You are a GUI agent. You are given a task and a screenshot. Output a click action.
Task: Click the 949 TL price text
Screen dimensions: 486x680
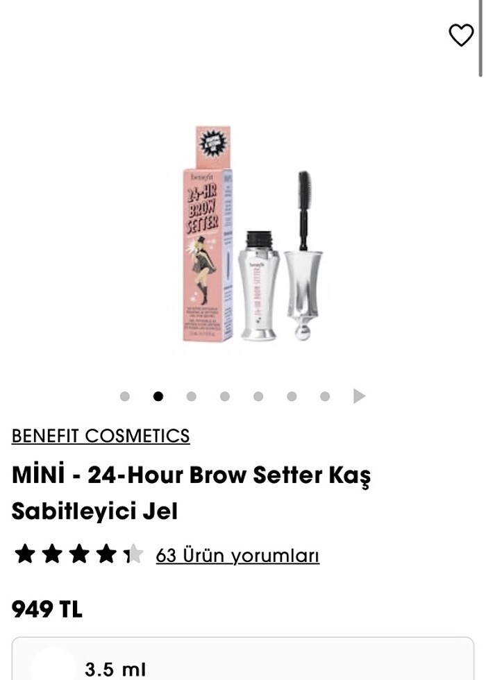click(47, 609)
